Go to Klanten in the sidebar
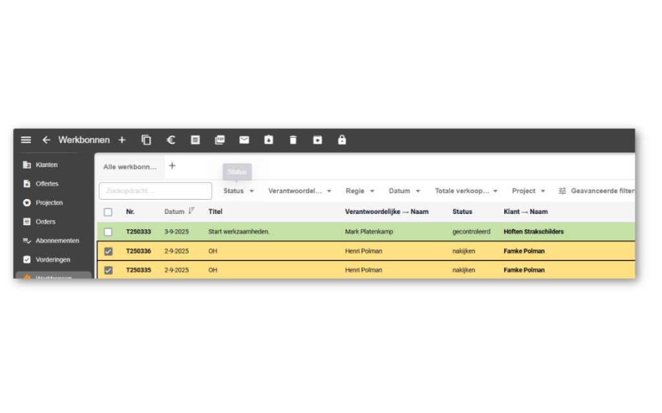 pos(47,165)
